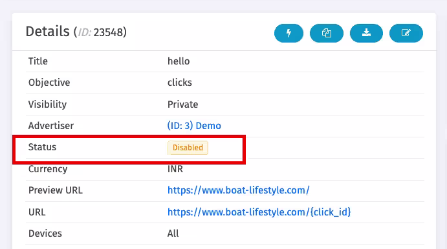Click the edit pencil button
447x249 pixels.
(406, 33)
